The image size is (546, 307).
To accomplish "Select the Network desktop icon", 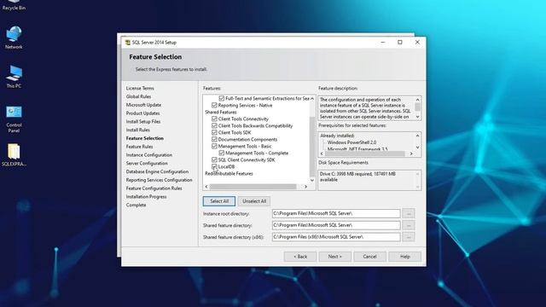I will 14,38.
